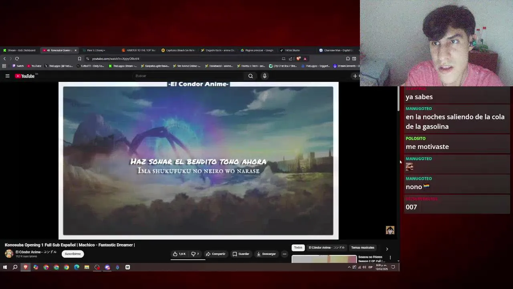Open the notification center icon in the taskbar
Viewport: 513px width, 289px height.
(x=393, y=267)
